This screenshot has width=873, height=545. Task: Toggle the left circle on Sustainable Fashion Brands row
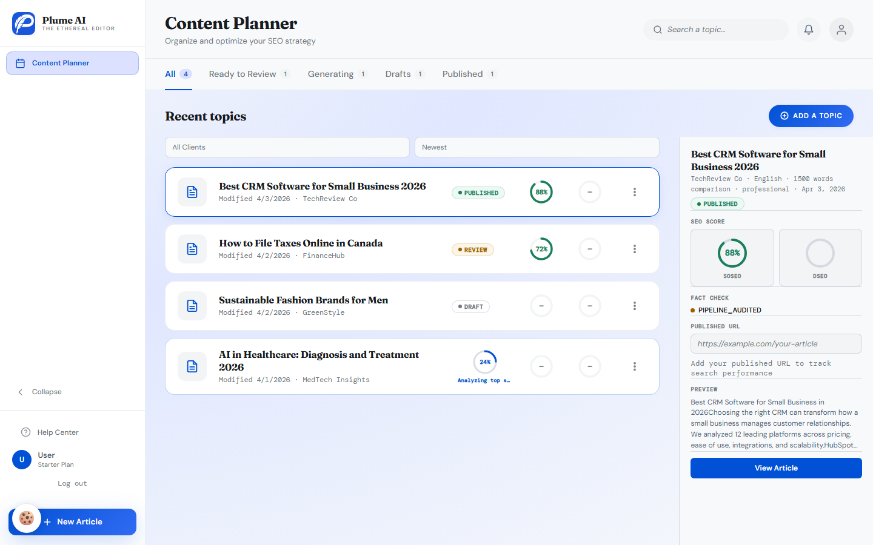click(x=541, y=306)
